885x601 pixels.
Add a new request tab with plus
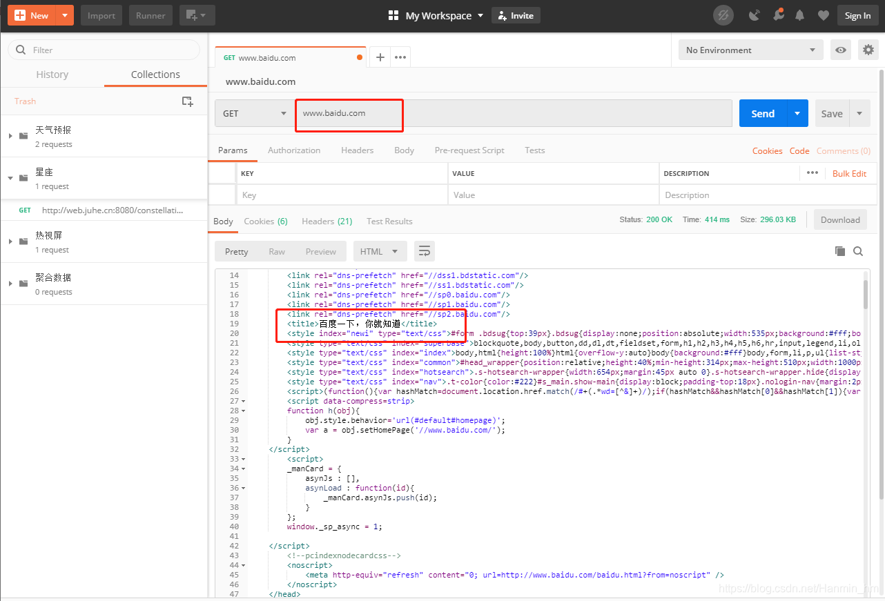(x=380, y=57)
